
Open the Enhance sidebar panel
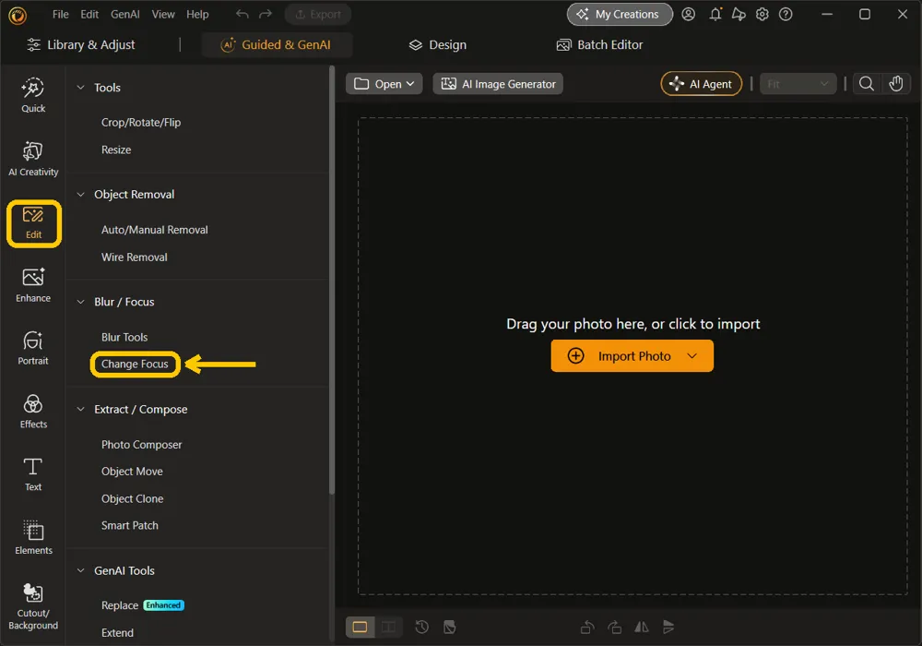[x=33, y=285]
